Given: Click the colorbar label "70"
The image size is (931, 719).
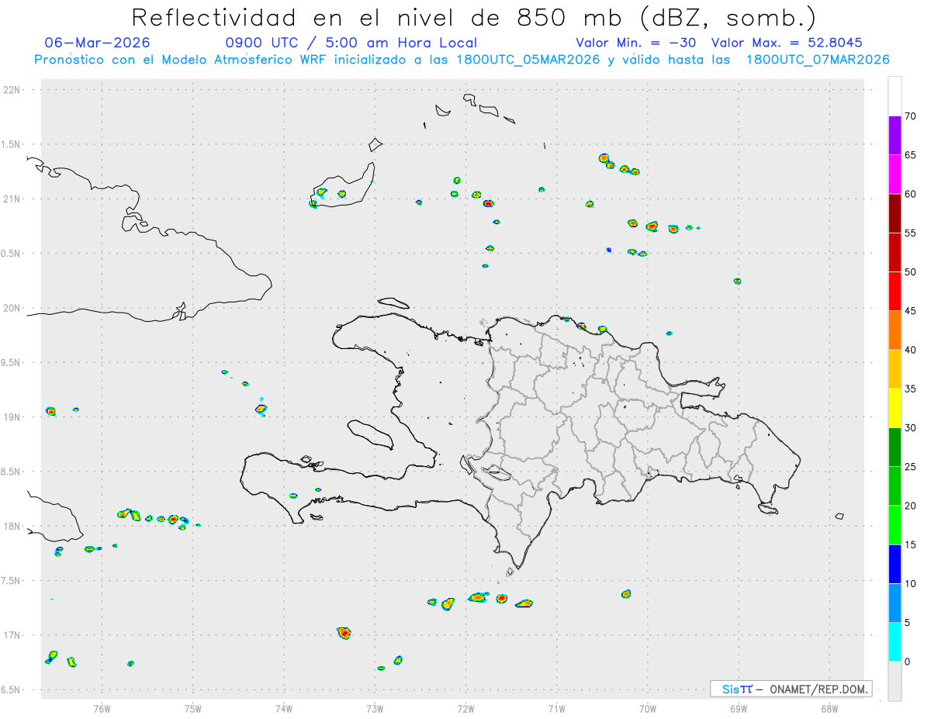Looking at the screenshot, I should (911, 116).
